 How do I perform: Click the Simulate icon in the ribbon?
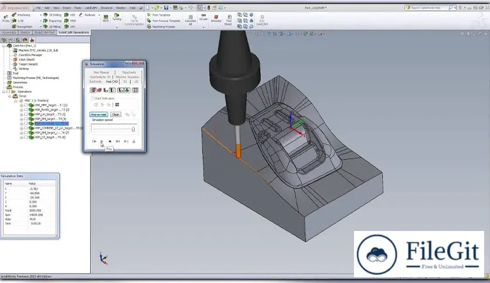coord(216,17)
